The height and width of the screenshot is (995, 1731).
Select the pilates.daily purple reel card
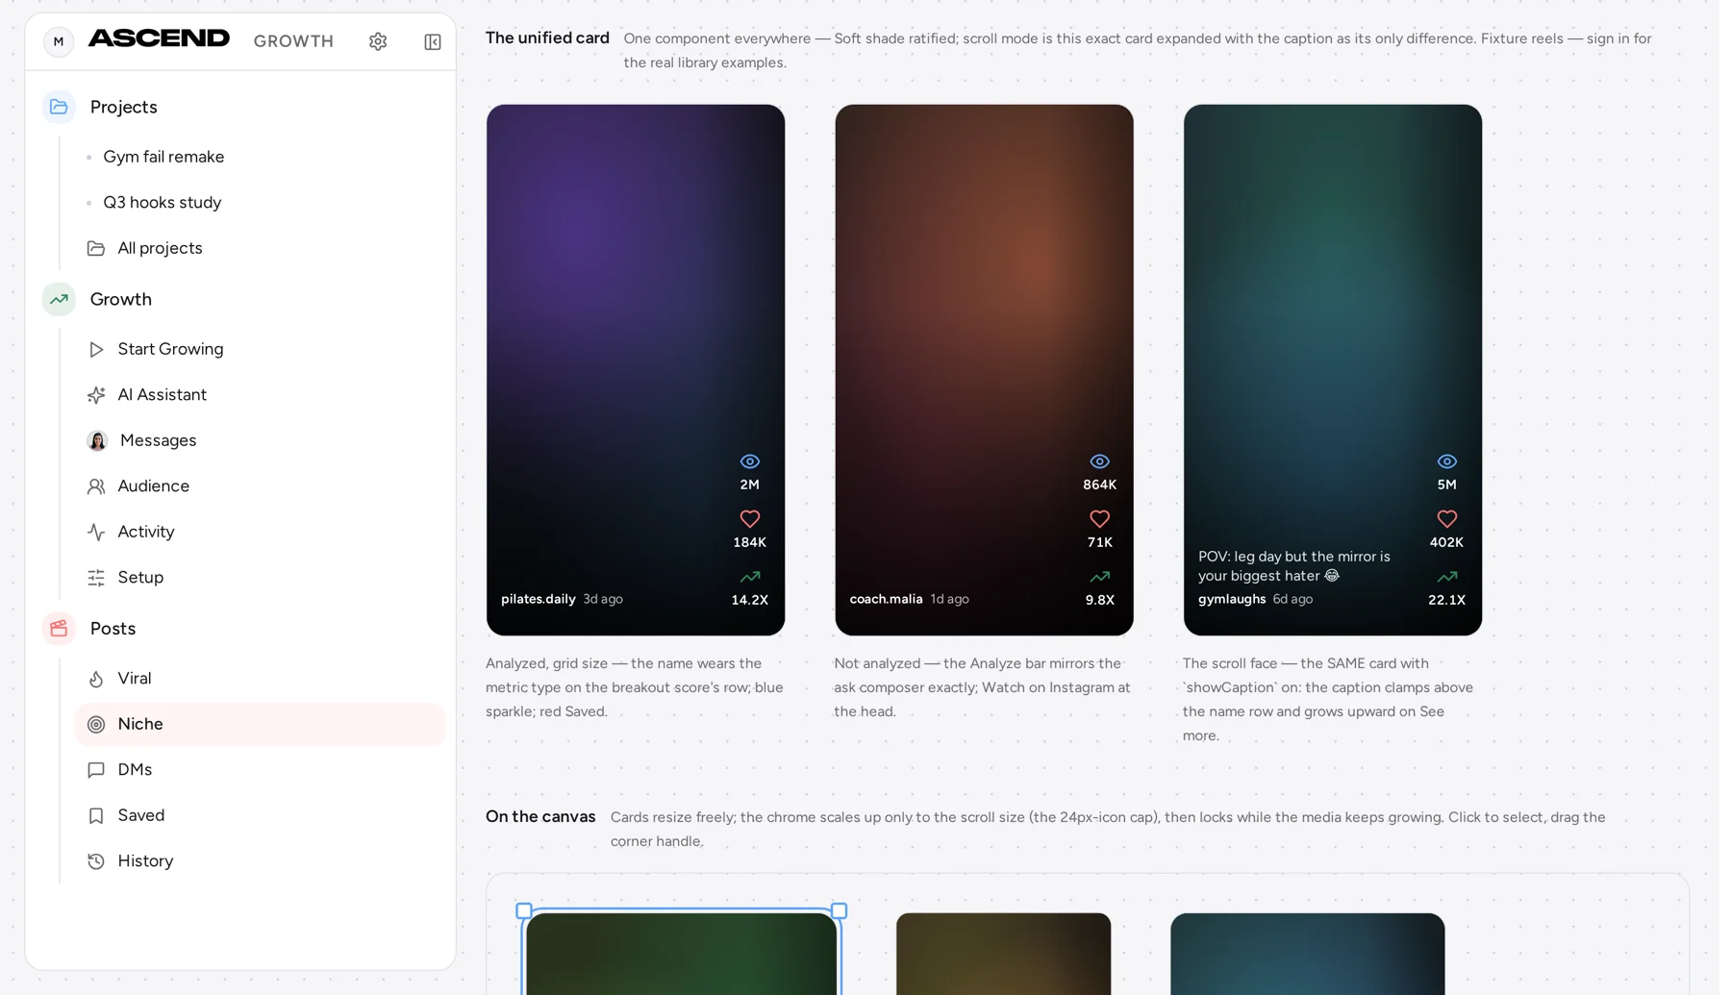coord(636,370)
